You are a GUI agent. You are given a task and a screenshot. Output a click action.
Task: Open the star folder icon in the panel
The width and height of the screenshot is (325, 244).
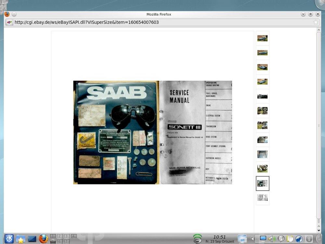point(21,239)
